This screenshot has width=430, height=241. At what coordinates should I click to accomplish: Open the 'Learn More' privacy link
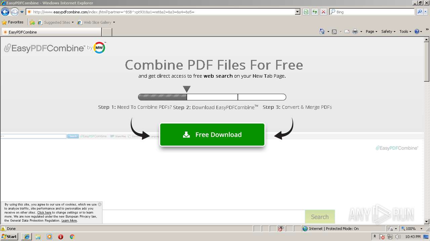tap(69, 221)
